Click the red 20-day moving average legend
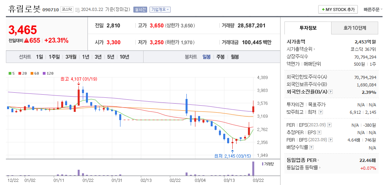Screen dimensions: 390x185 pyautogui.click(x=23, y=74)
